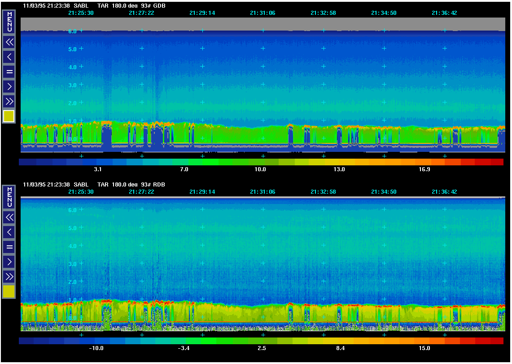Image resolution: width=512 pixels, height=364 pixels.
Task: Step back with single-left arrow in bottom panel
Action: point(9,232)
